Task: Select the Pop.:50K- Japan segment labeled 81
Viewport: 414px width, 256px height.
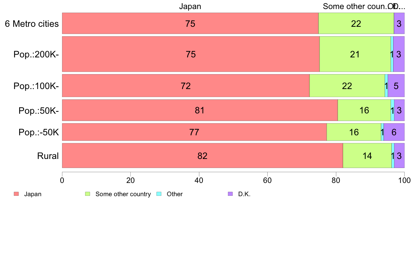Action: click(x=200, y=110)
